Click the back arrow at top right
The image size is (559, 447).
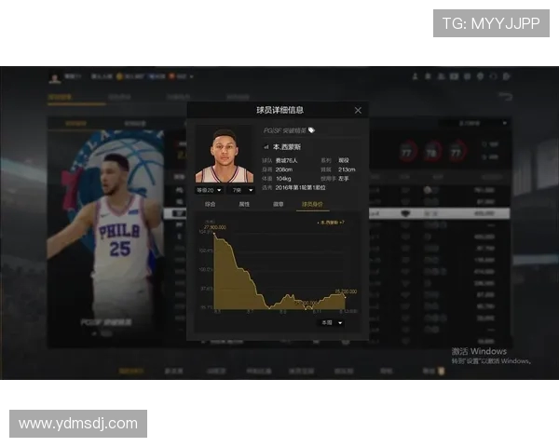click(506, 96)
